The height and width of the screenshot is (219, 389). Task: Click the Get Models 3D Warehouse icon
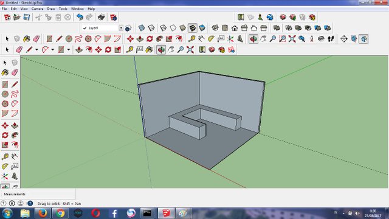pyautogui.click(x=283, y=17)
